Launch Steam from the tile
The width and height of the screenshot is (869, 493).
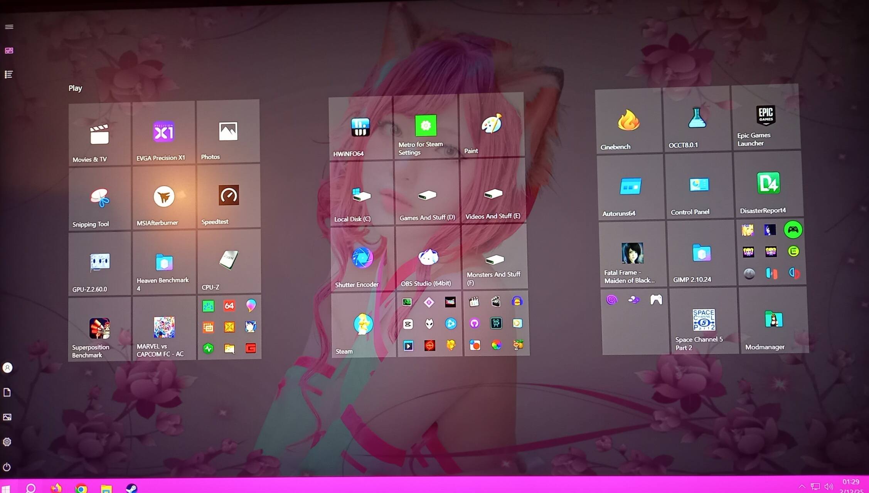[x=364, y=325]
